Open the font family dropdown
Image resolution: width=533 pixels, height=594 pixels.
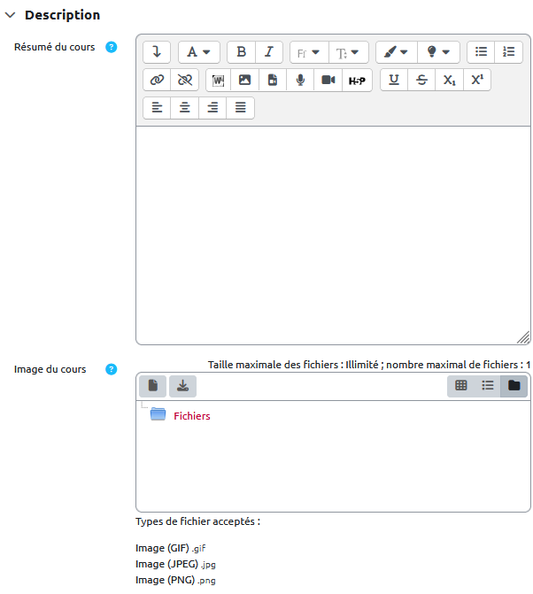tap(308, 52)
